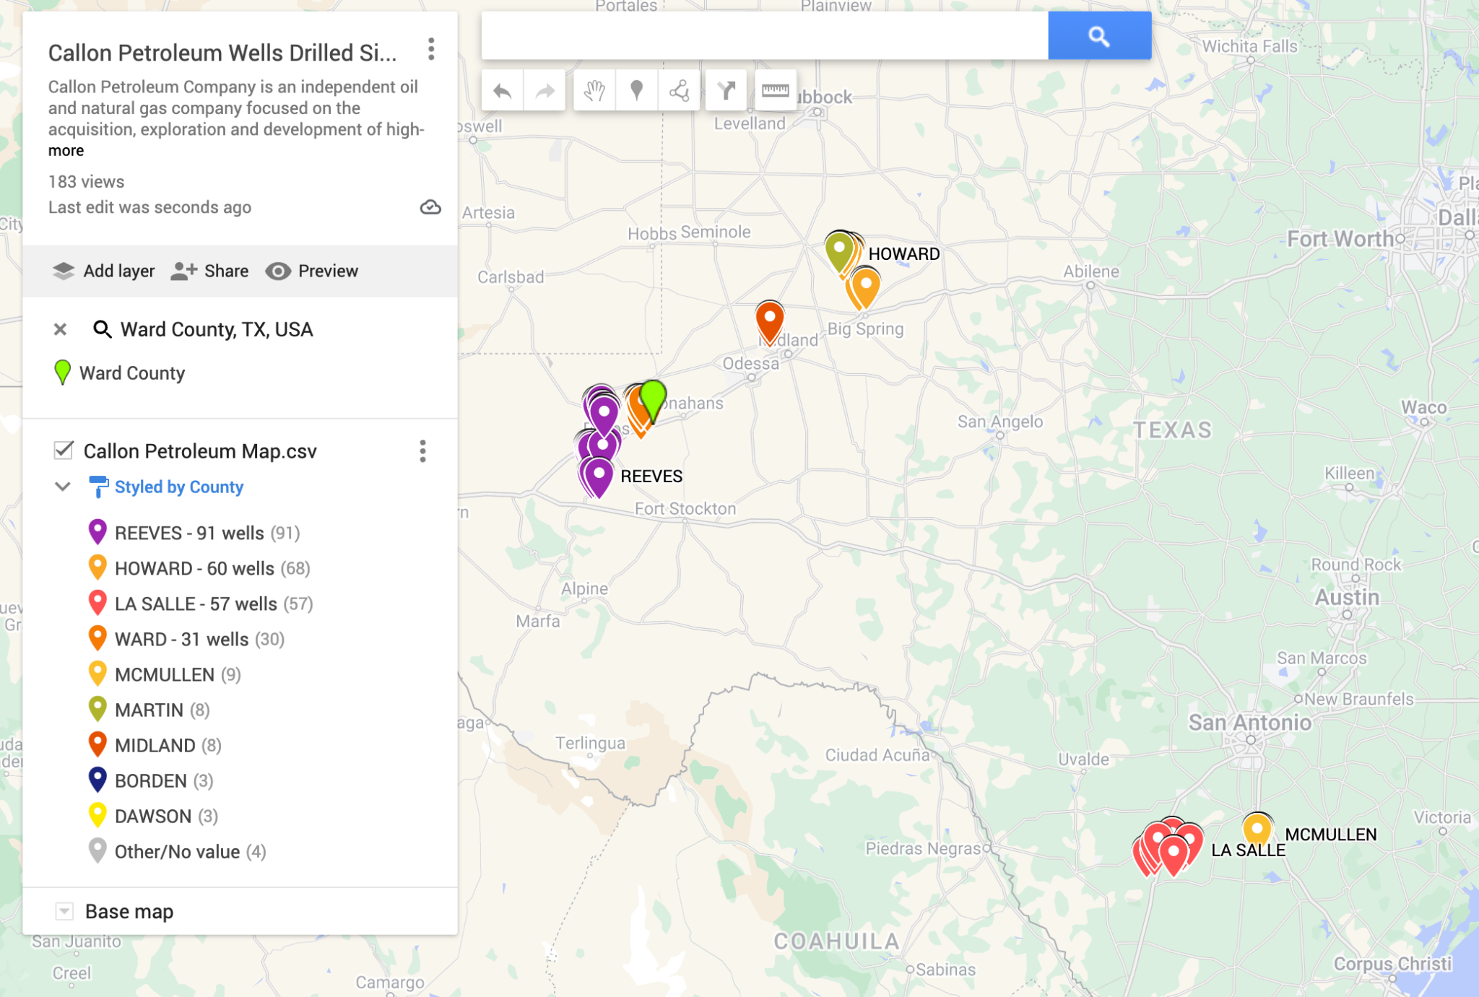Click the Share button

click(x=210, y=271)
